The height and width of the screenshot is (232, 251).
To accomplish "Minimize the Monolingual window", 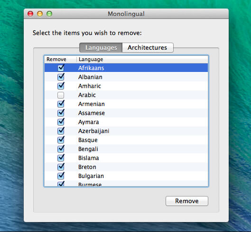I will pos(40,14).
